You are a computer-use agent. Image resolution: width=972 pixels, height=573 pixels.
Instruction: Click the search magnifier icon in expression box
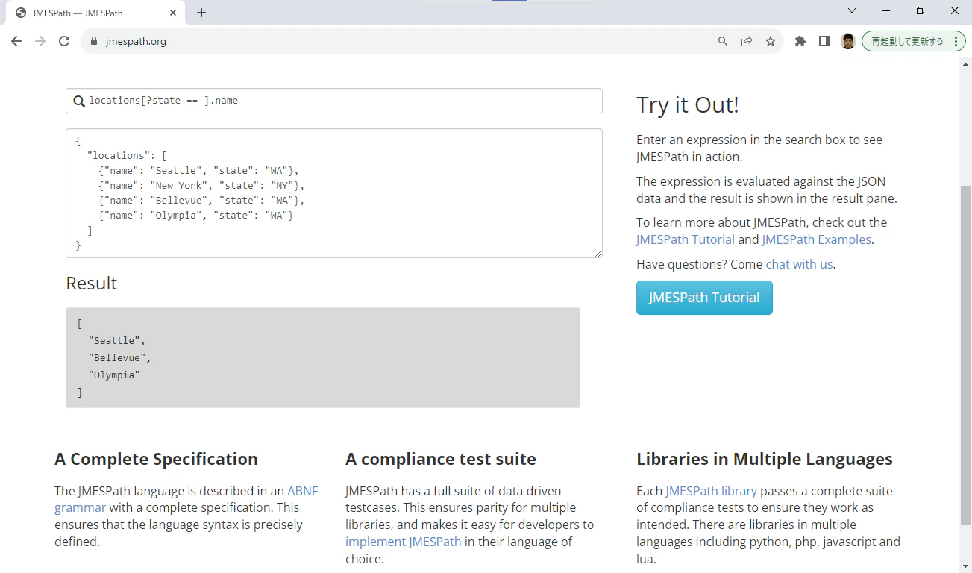pos(79,101)
